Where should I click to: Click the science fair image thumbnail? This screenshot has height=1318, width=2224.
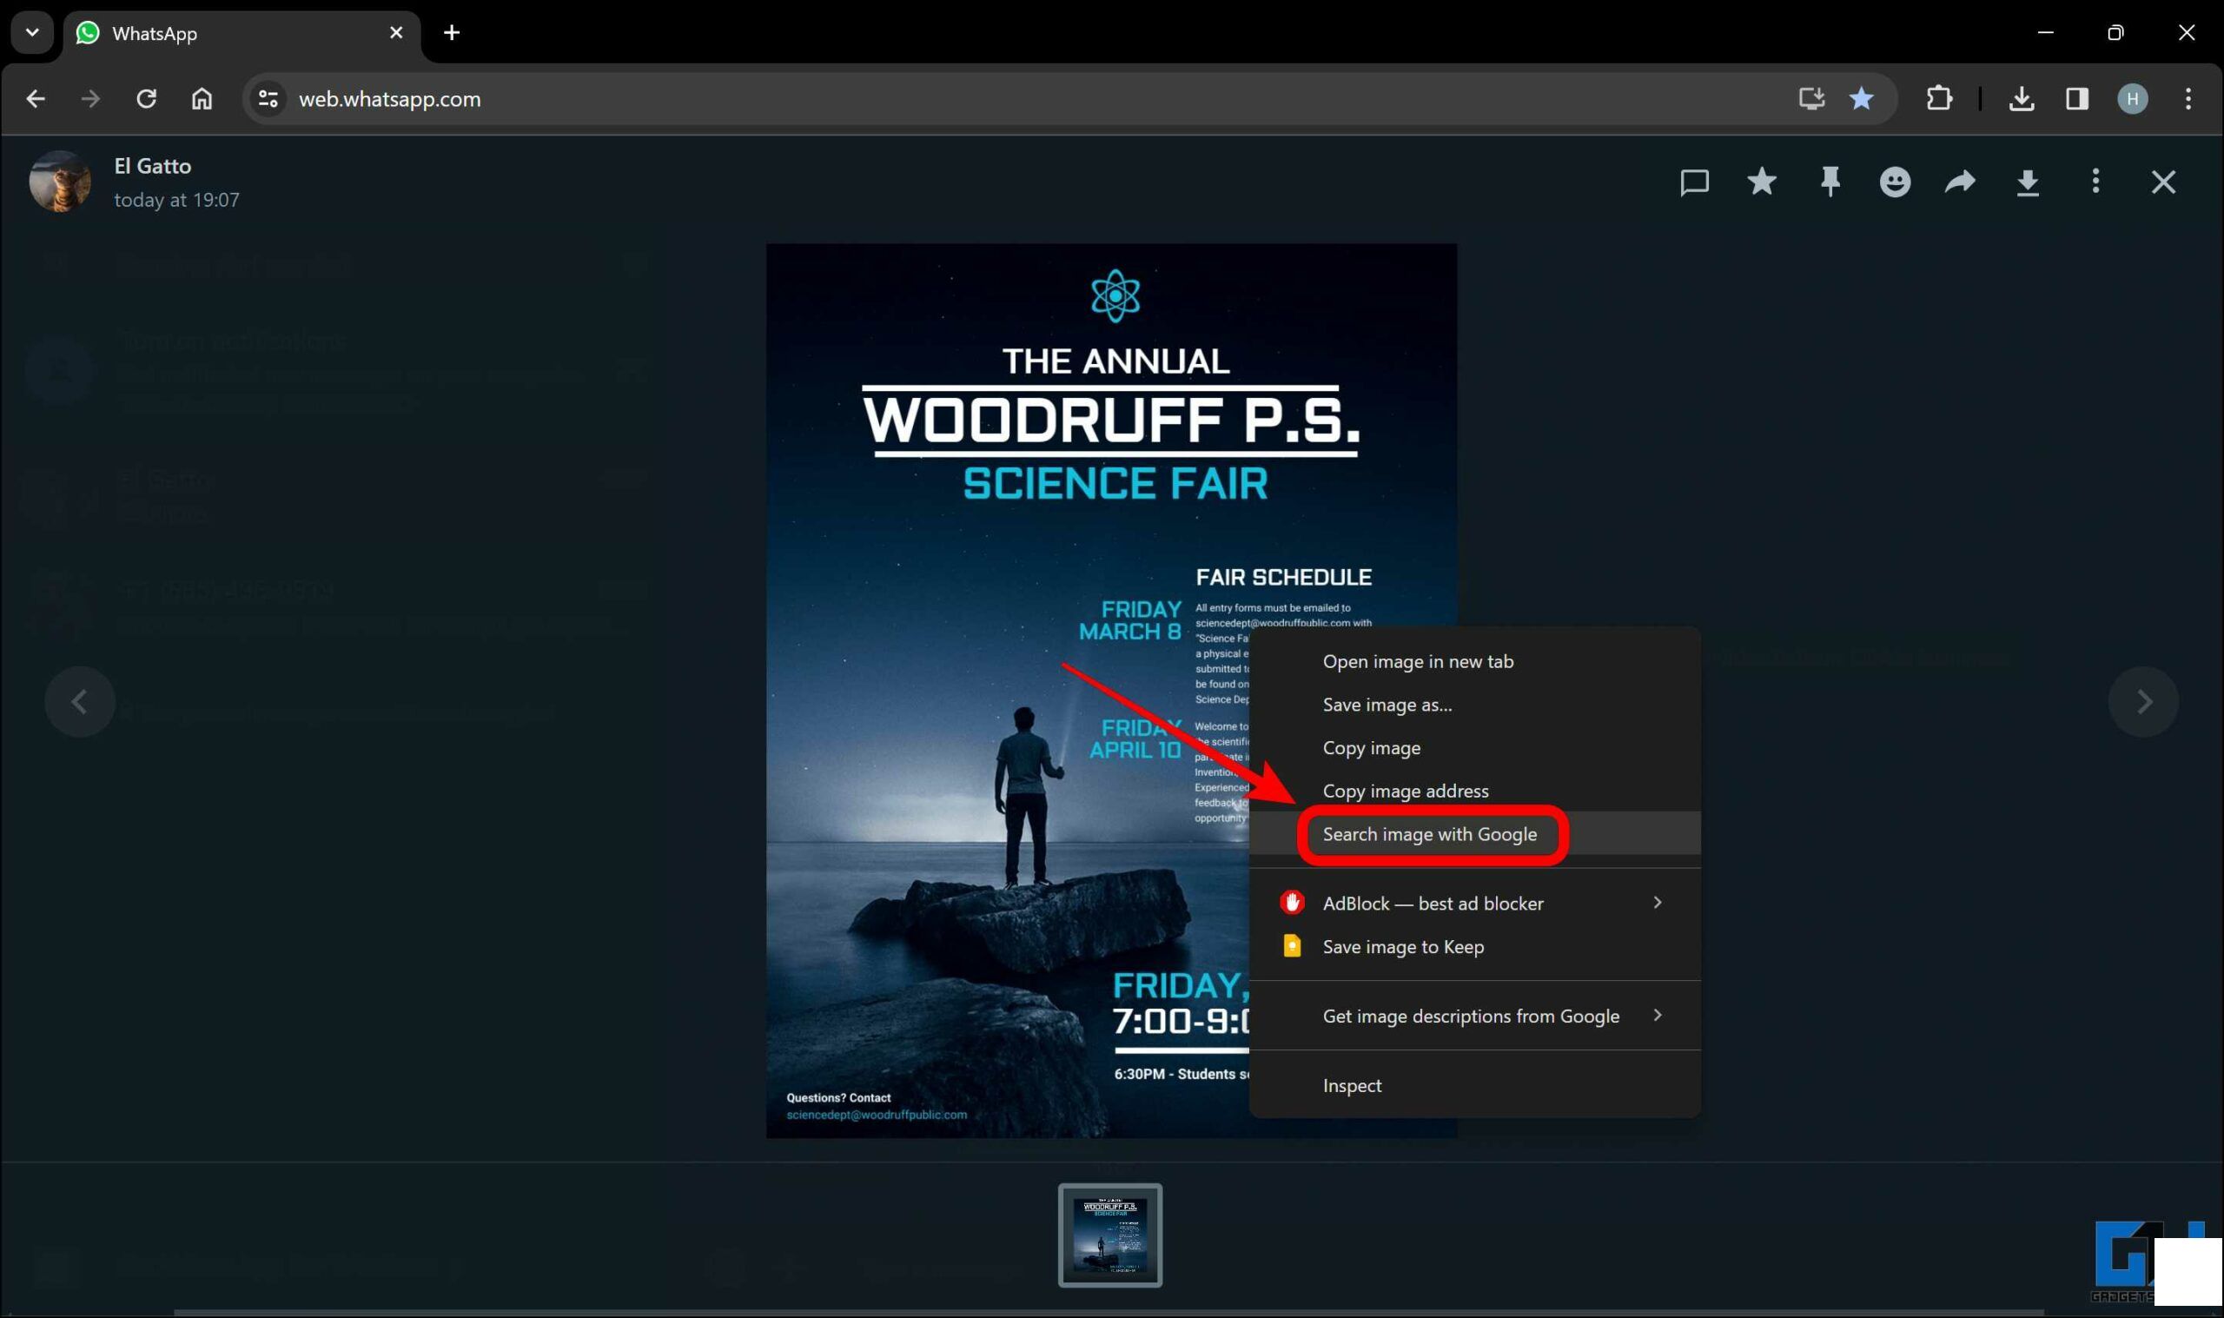point(1110,1235)
